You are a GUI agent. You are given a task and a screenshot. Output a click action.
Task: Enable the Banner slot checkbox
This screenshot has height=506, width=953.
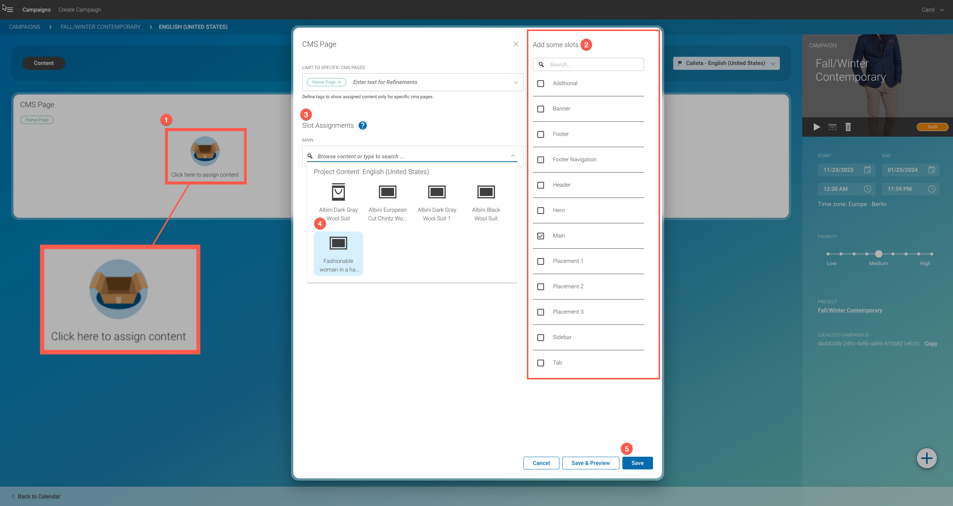point(541,109)
